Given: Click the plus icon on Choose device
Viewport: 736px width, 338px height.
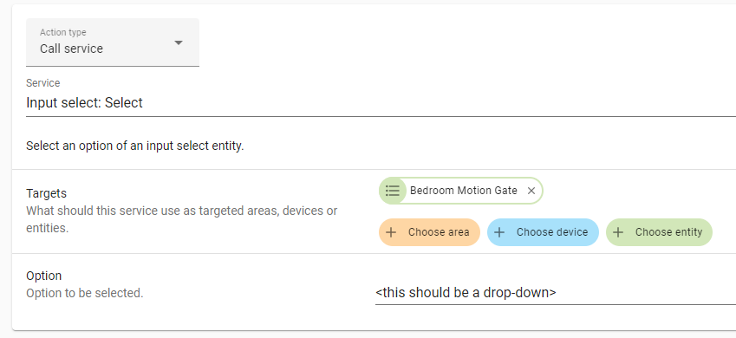Looking at the screenshot, I should (500, 232).
